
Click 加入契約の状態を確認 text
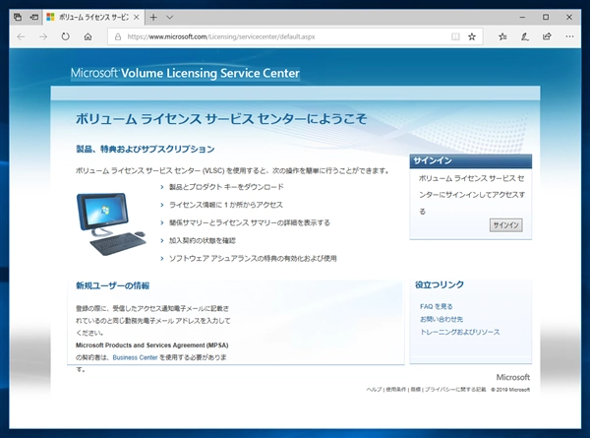203,240
